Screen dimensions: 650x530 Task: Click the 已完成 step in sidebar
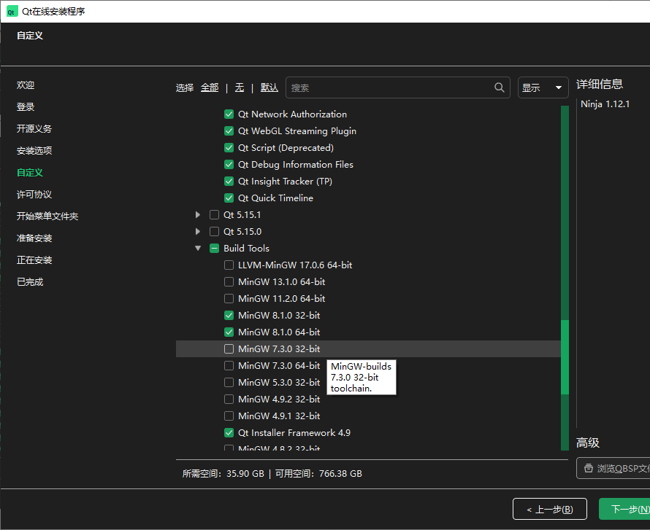pyautogui.click(x=30, y=282)
